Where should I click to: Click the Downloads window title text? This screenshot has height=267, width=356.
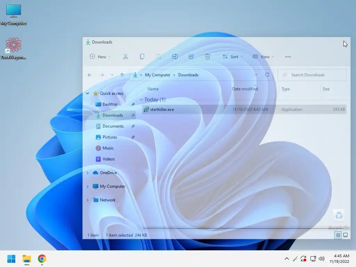click(x=102, y=42)
